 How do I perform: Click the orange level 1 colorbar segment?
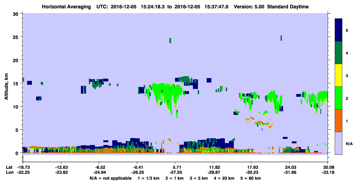point(339,120)
